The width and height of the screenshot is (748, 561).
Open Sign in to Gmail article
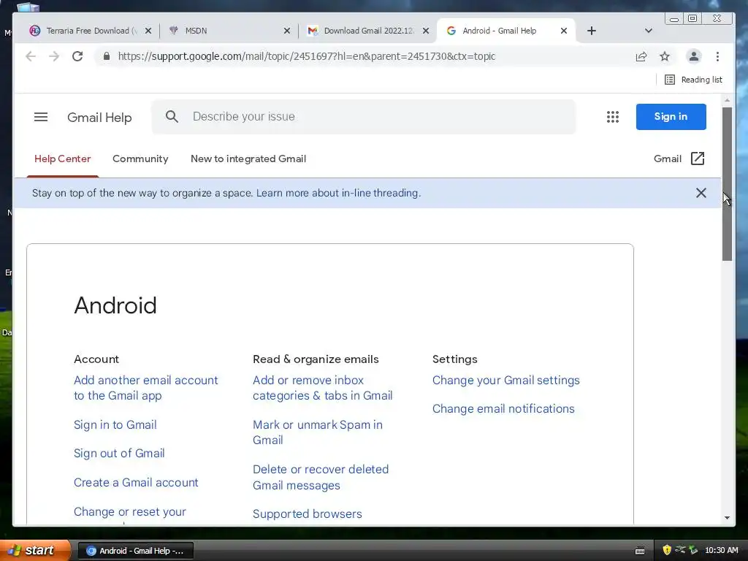115,424
